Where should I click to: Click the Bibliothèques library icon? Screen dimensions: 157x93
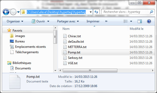click(x=9, y=63)
